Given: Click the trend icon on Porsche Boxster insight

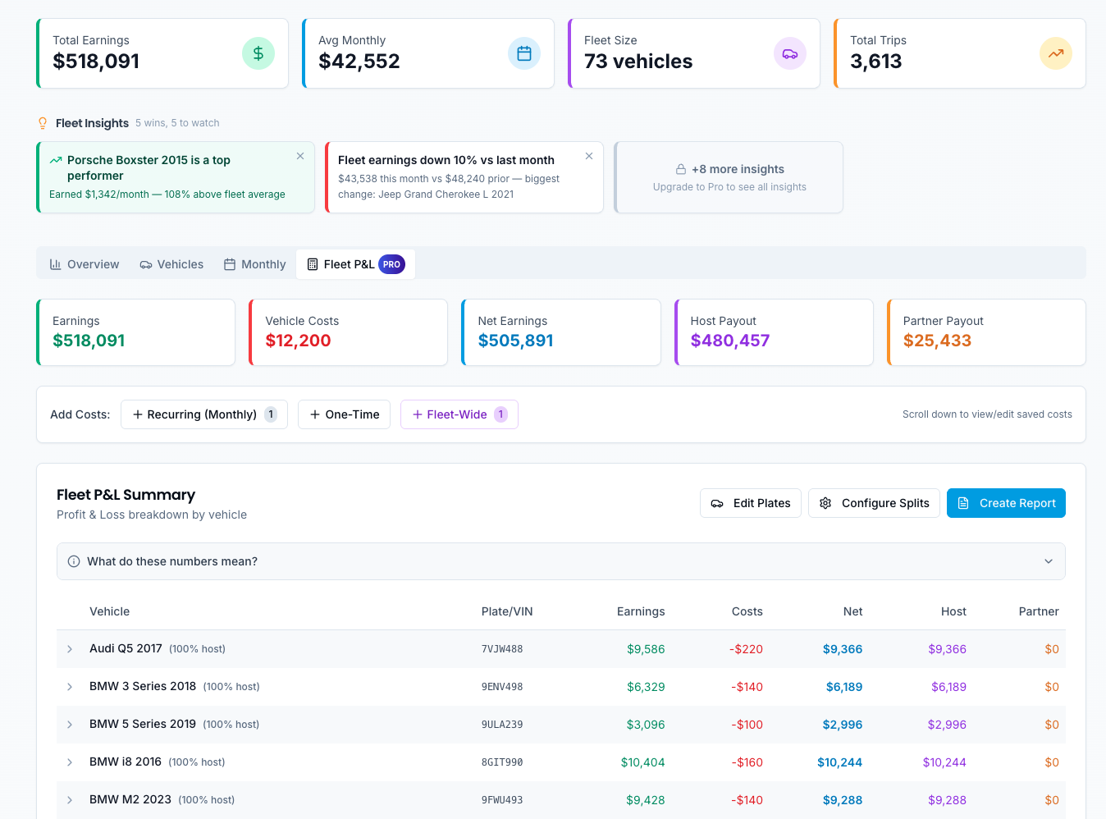Looking at the screenshot, I should (x=56, y=160).
